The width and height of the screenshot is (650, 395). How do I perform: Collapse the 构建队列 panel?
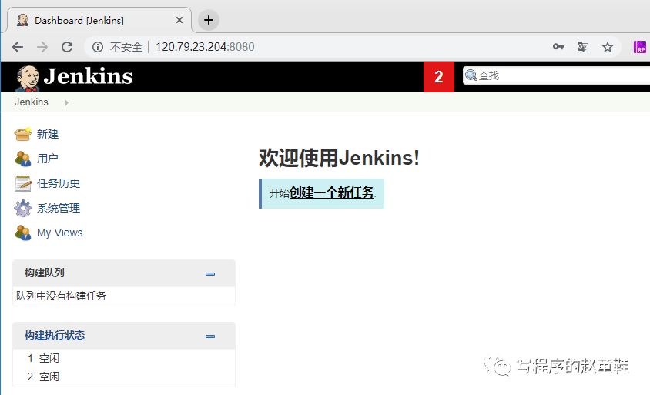click(x=210, y=274)
